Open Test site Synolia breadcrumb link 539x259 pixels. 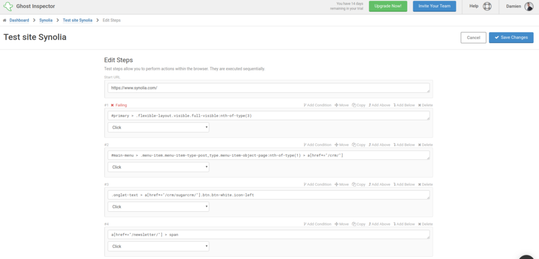click(78, 20)
